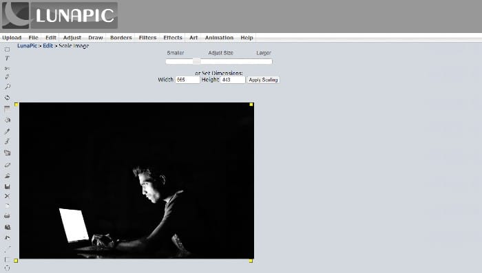
Task: Select the Crop selection tool
Action: point(7,49)
